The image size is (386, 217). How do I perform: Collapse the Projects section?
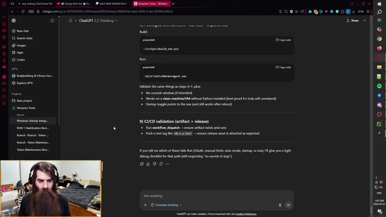[x=17, y=94]
